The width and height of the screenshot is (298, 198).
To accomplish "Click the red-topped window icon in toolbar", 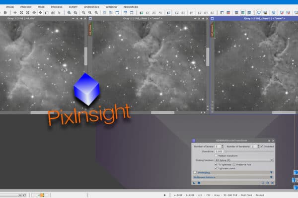I will pos(228,13).
